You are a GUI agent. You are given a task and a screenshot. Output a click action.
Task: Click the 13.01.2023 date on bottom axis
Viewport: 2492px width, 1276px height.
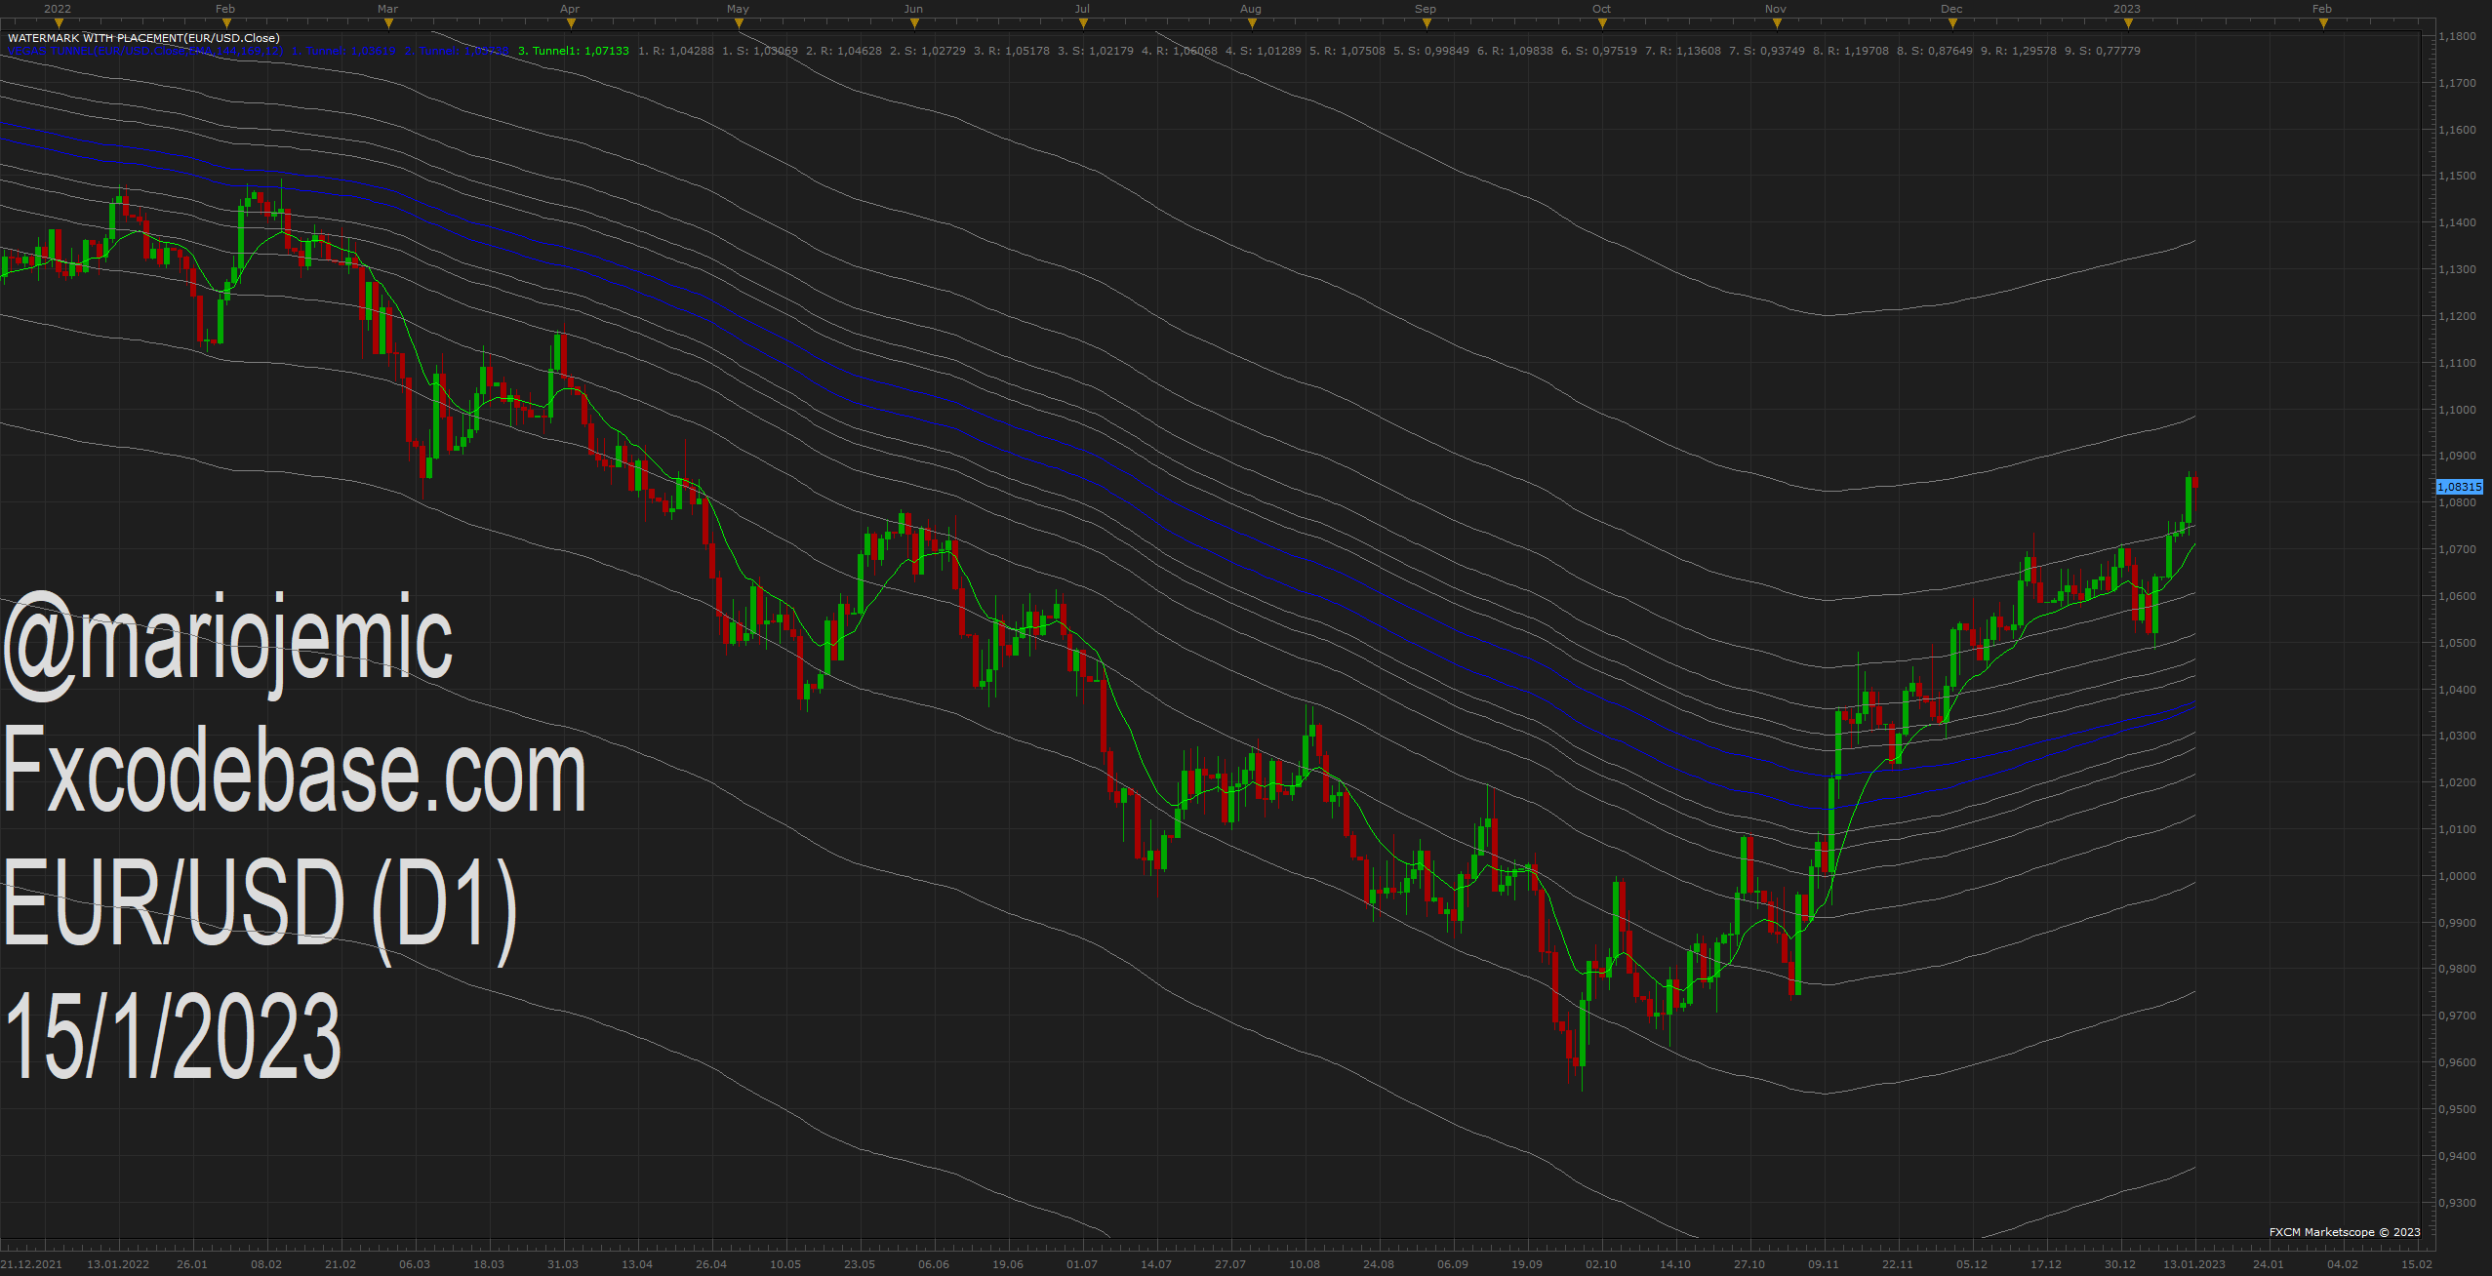(2194, 1264)
